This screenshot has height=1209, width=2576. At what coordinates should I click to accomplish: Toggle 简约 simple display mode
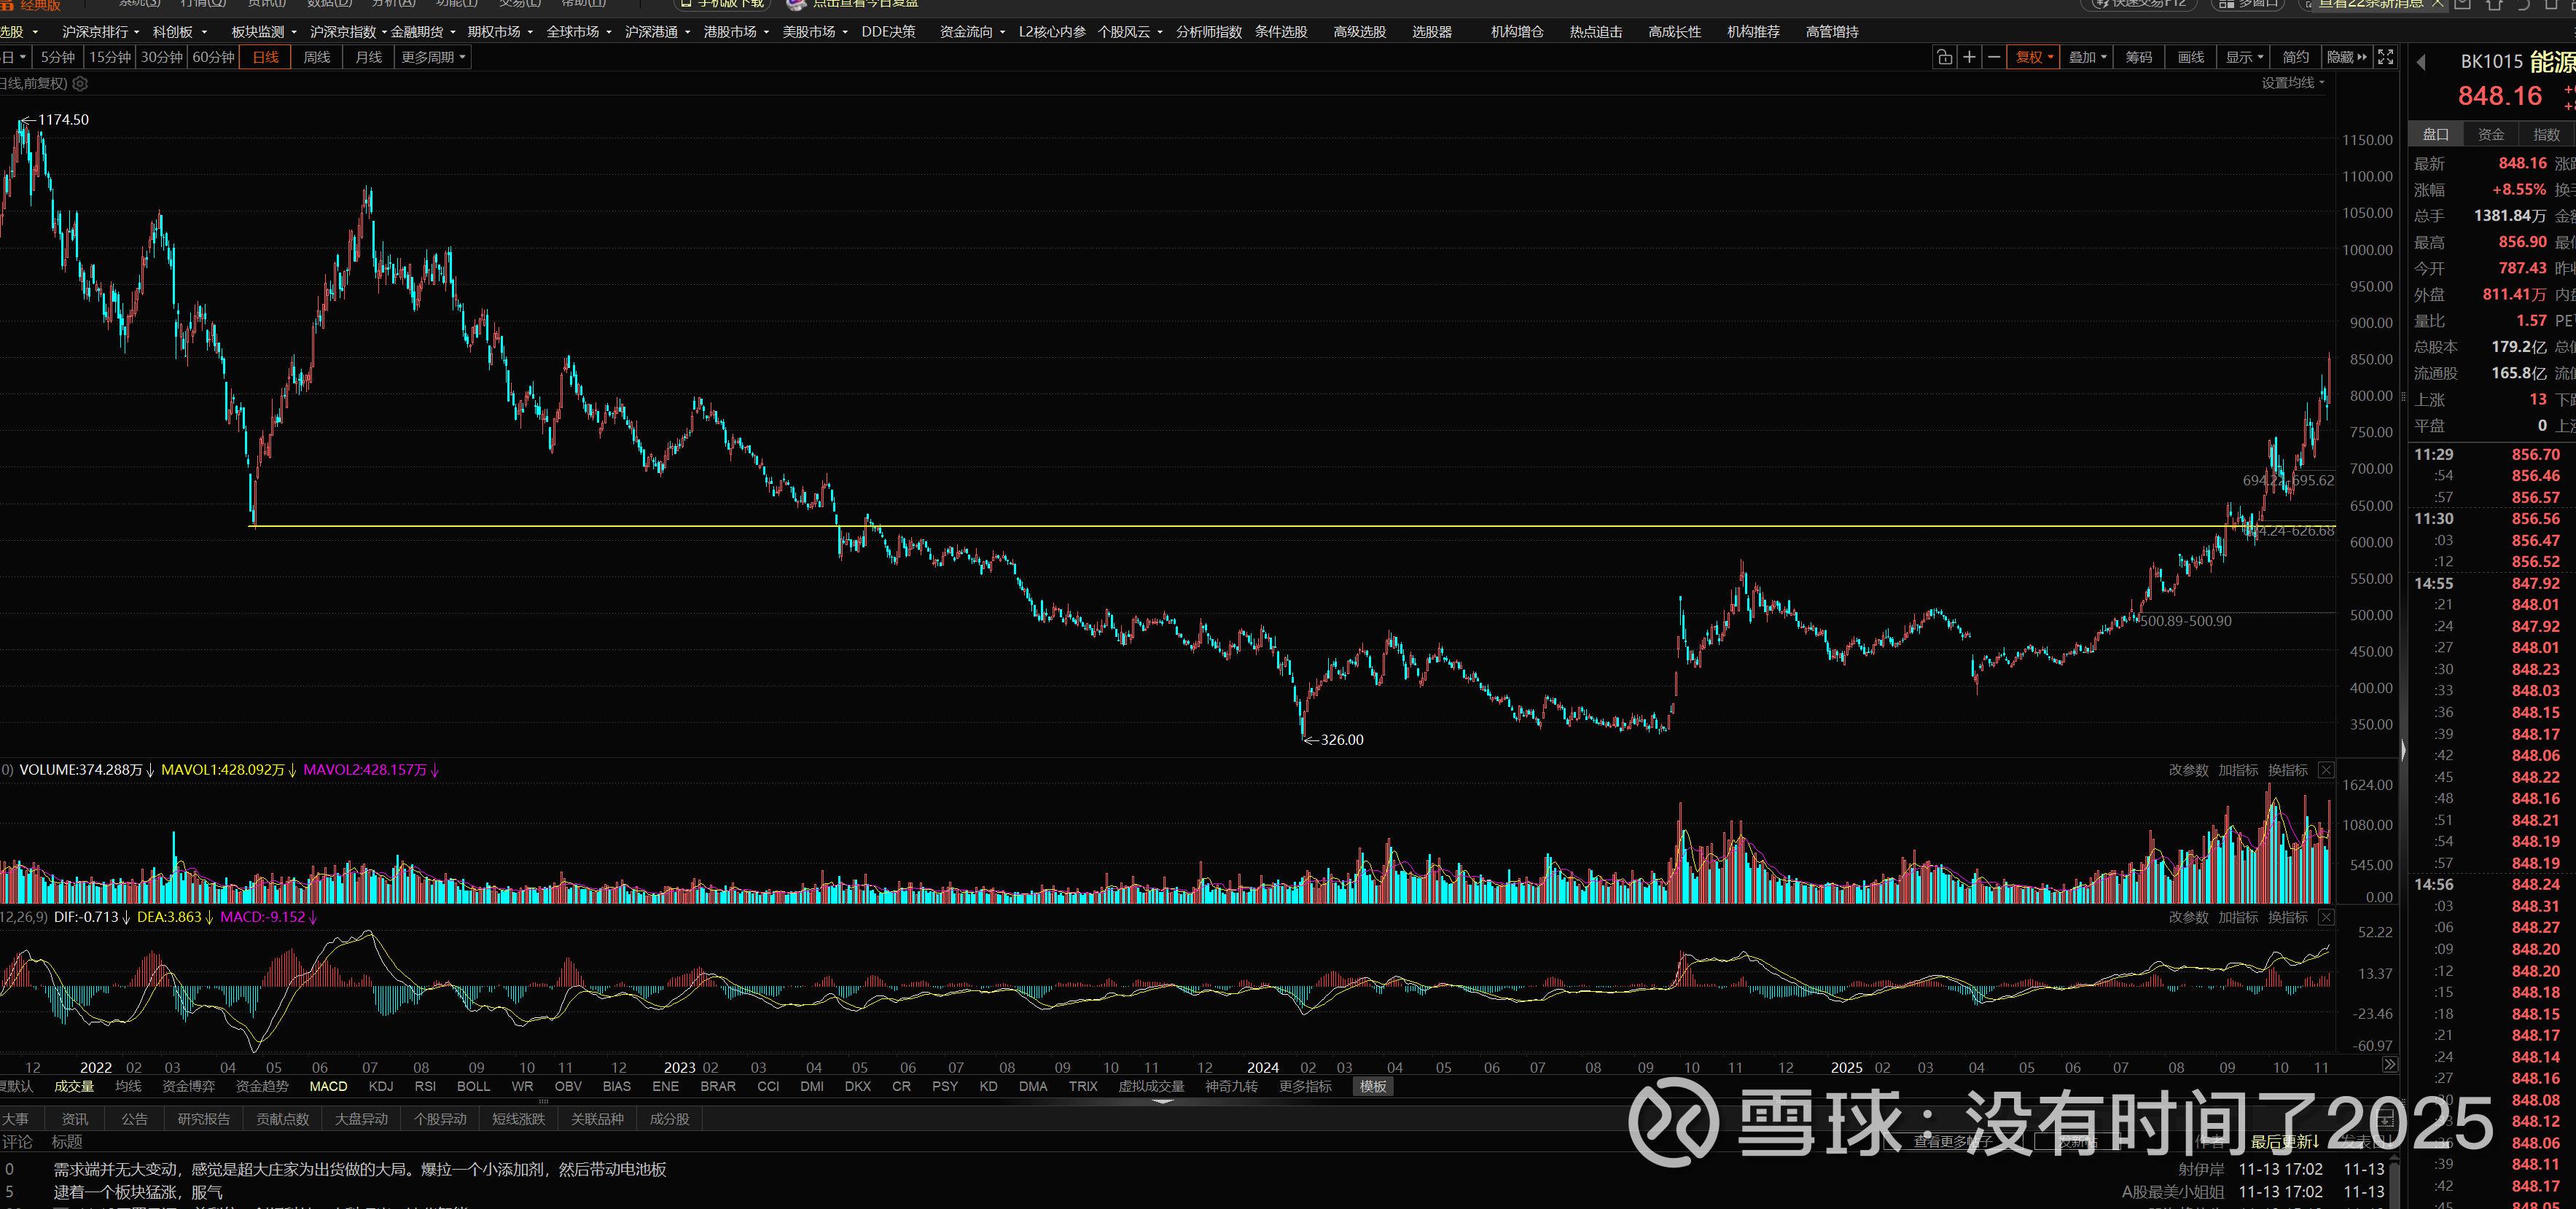click(2296, 57)
